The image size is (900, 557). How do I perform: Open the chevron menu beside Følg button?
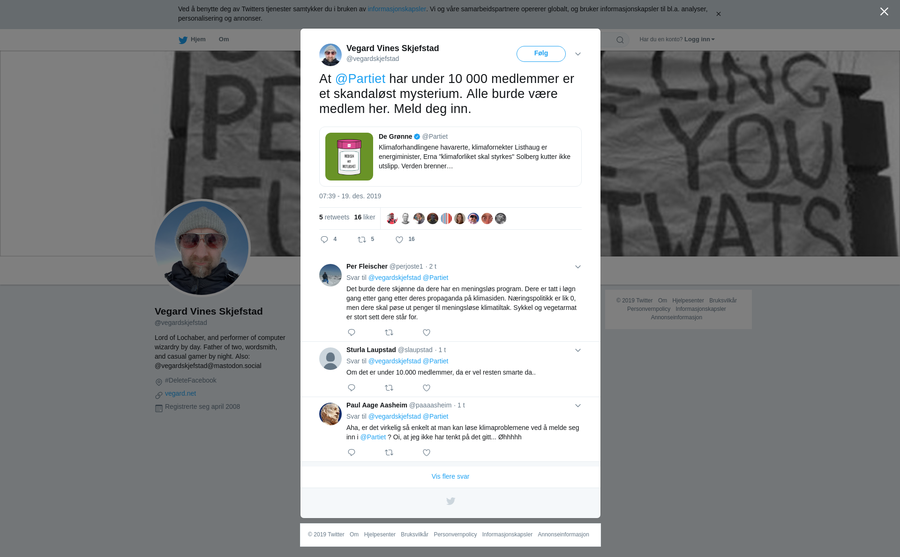(x=578, y=54)
